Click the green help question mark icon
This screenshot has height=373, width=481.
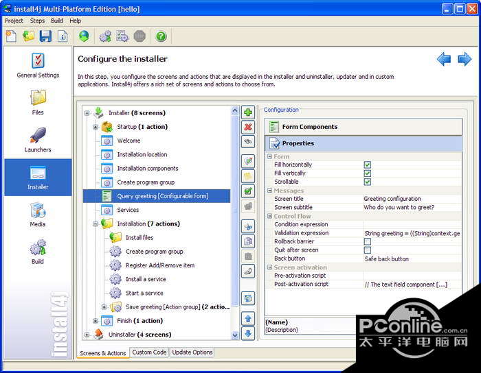point(161,36)
